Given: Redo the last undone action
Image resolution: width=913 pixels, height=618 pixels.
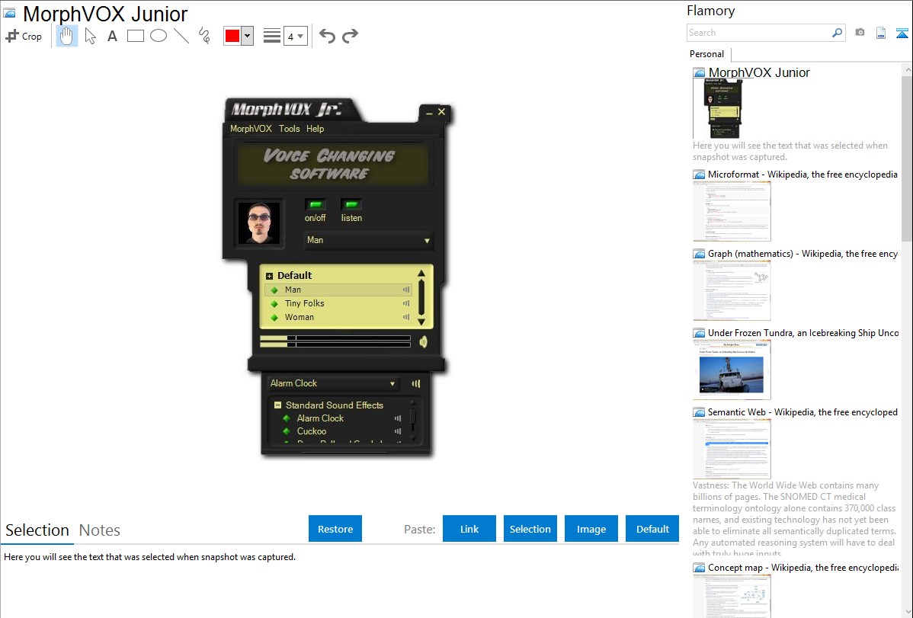Looking at the screenshot, I should (351, 36).
